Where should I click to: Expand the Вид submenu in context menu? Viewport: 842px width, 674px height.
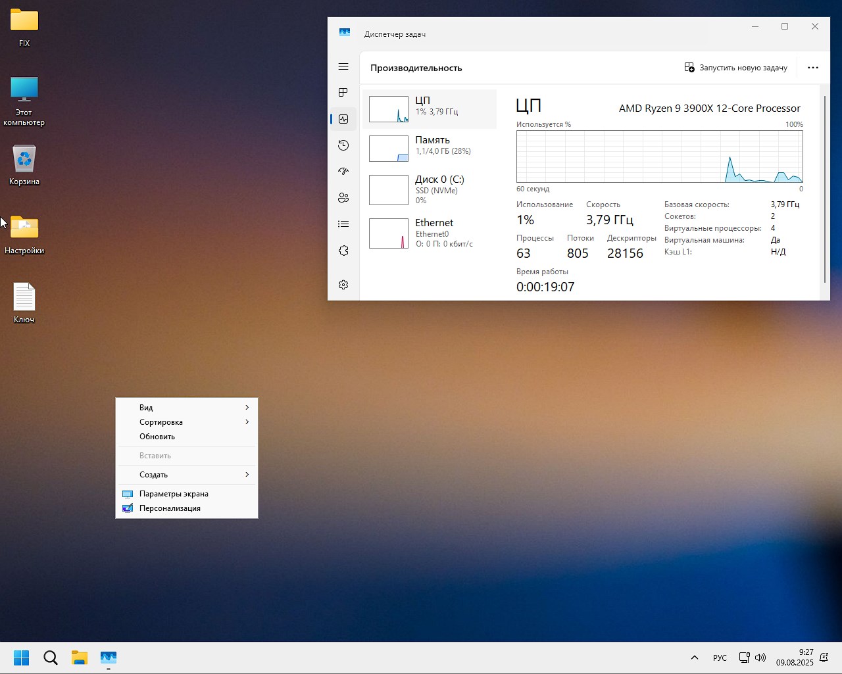187,408
